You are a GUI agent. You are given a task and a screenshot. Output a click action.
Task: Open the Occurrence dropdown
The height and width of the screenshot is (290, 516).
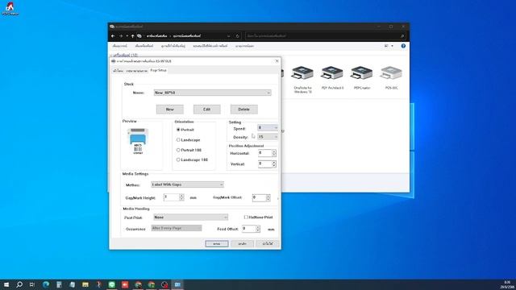177,228
